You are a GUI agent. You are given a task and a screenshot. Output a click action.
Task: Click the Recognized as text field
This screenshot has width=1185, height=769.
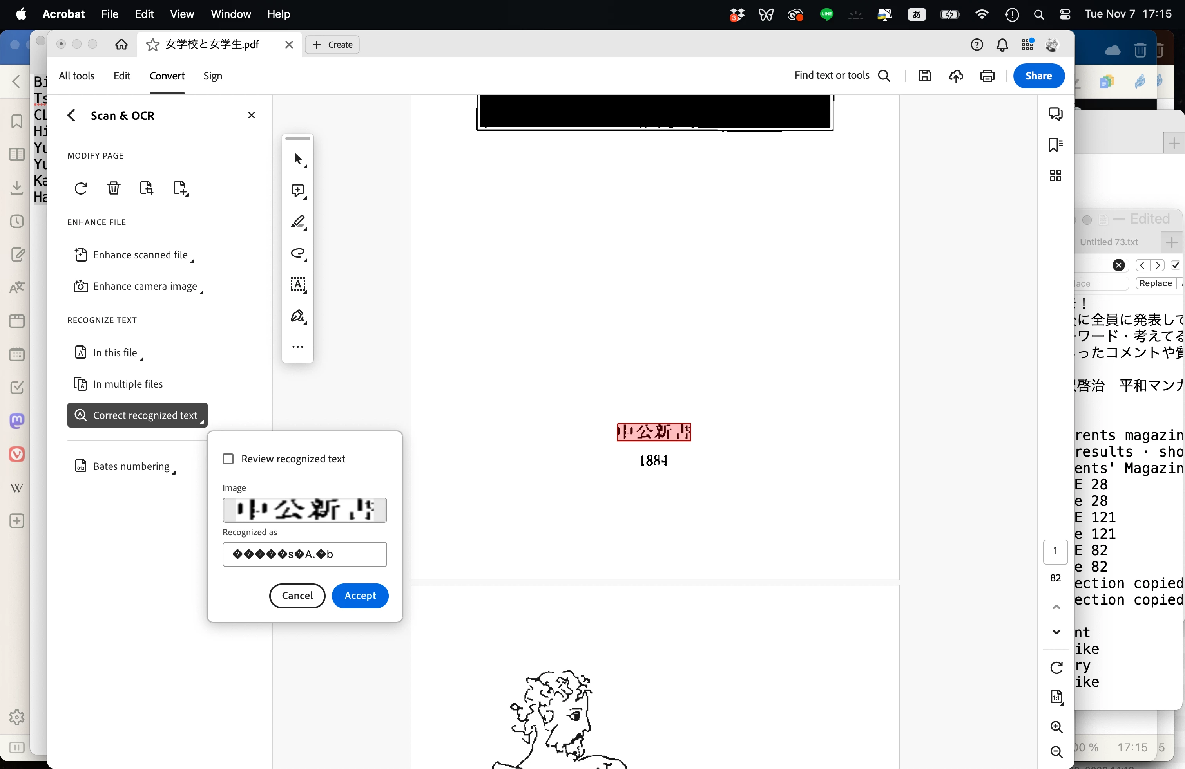click(304, 554)
